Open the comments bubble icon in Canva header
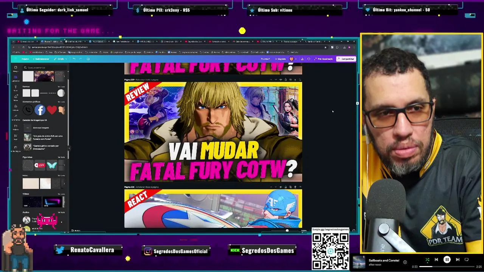Viewport: 484px width, 272px height. (309, 59)
